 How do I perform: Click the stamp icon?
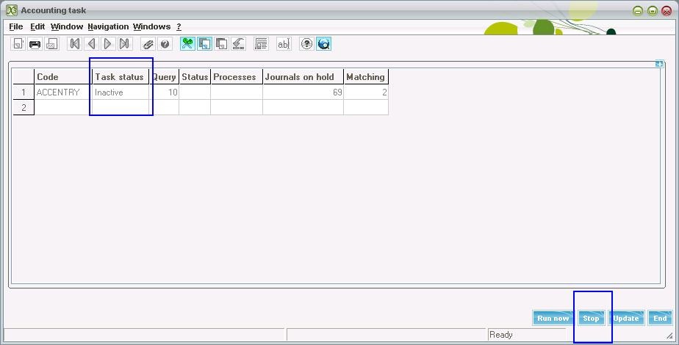[238, 43]
